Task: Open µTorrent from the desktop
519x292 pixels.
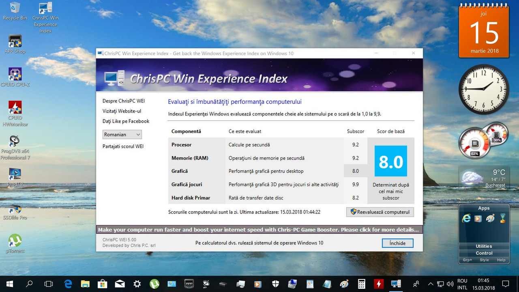Action: point(15,241)
